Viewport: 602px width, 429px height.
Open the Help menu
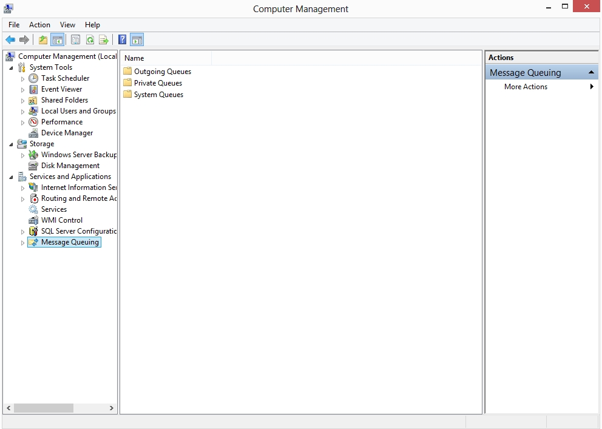tap(92, 24)
